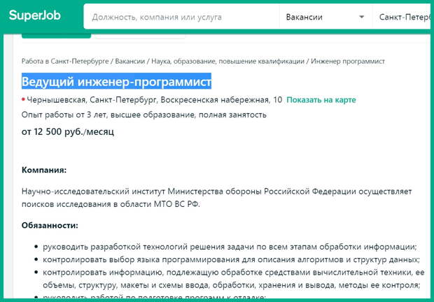The image size is (434, 302).
Task: Click the first duty bullet about руководить разработкой
Action: click(x=230, y=247)
